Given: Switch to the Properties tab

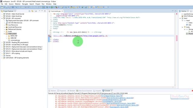Looking at the screenshot, I should (x=62, y=91).
